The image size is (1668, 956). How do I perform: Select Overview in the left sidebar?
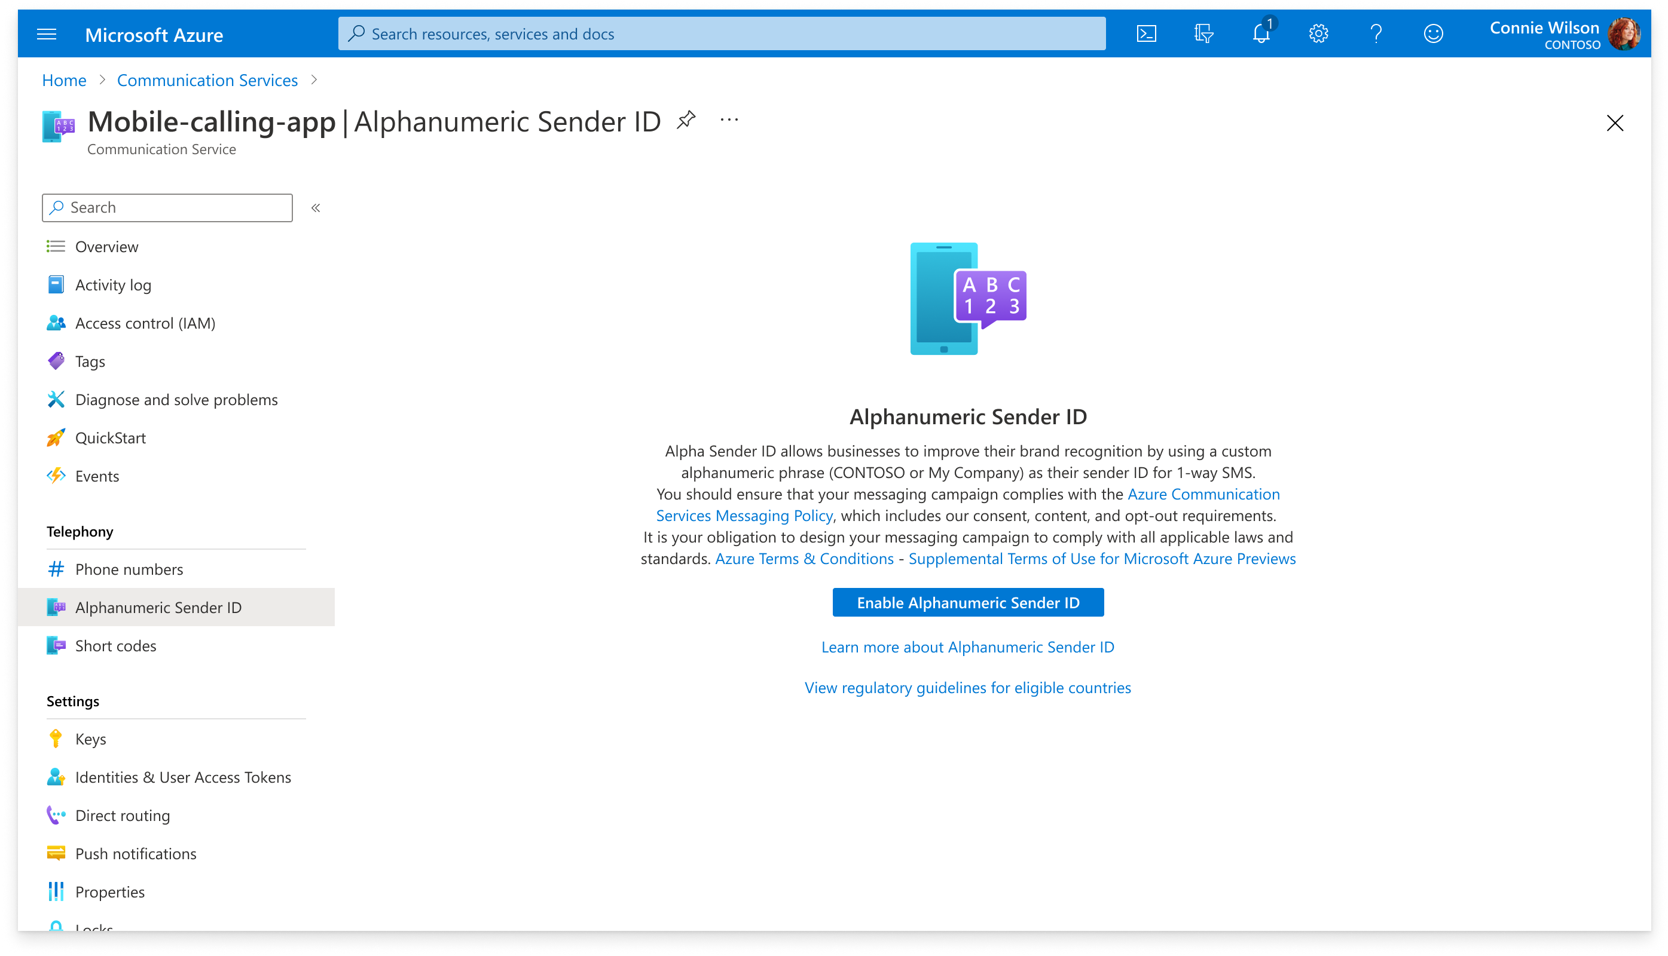[x=106, y=246]
